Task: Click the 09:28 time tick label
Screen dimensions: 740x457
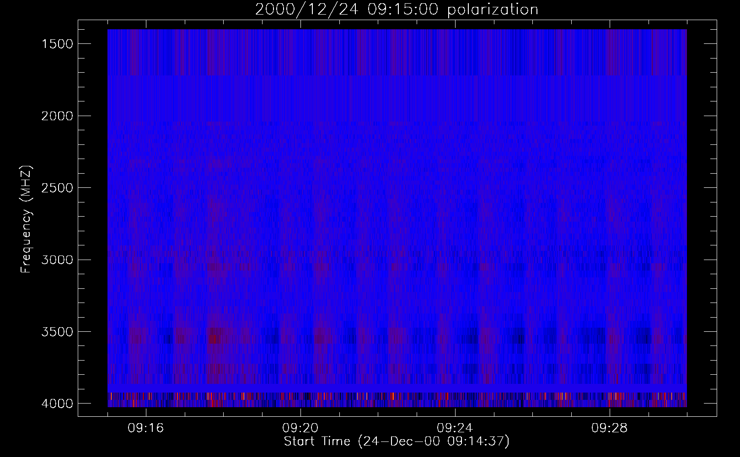Action: click(610, 428)
